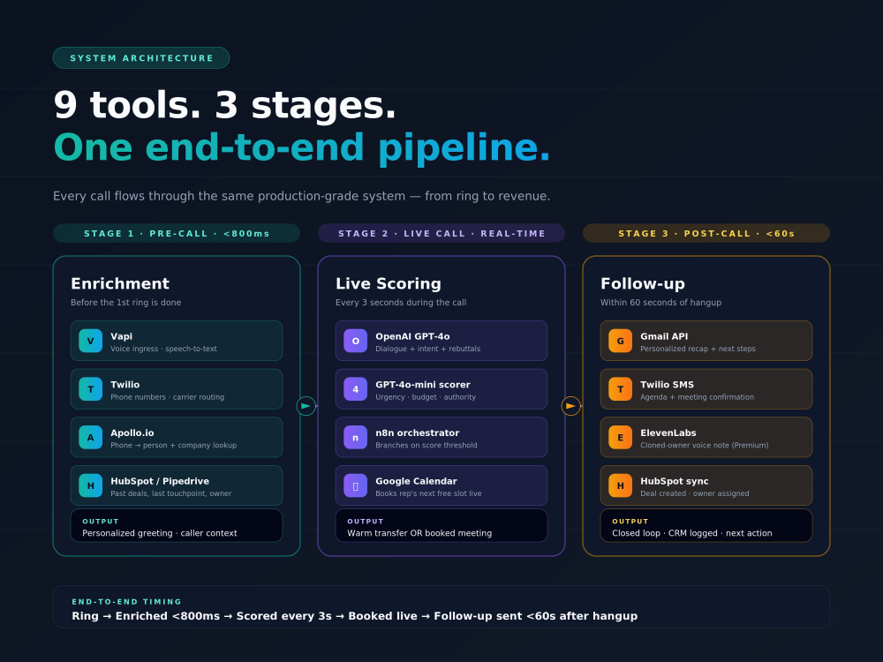Click the 'Personalized greeting · caller context' output text
This screenshot has height=662, width=883.
click(159, 533)
